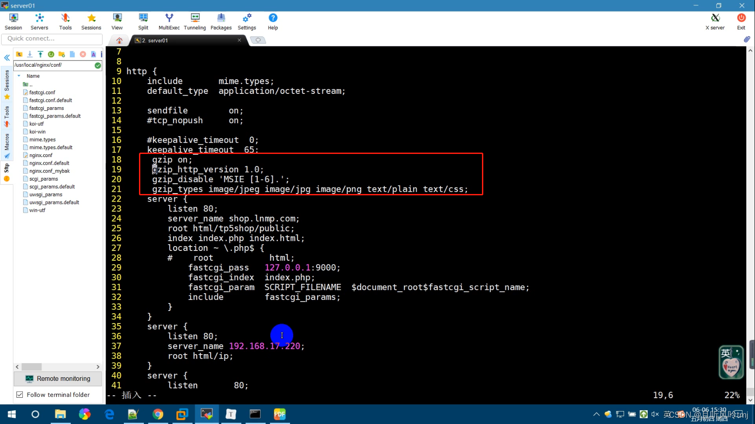
Task: Open the Packages manager
Action: [221, 21]
